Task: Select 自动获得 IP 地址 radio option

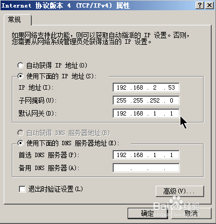Action: click(x=20, y=65)
